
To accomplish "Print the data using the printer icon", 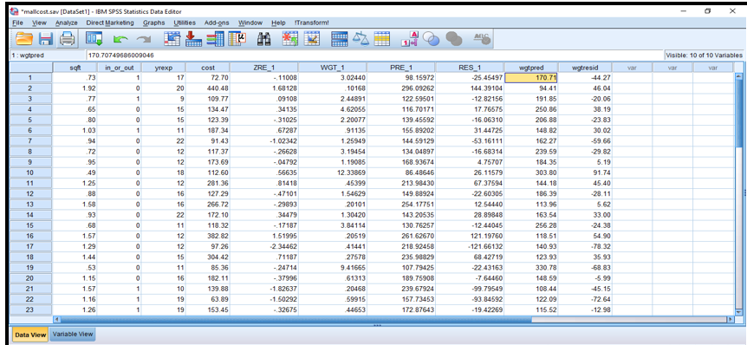I will click(x=67, y=39).
